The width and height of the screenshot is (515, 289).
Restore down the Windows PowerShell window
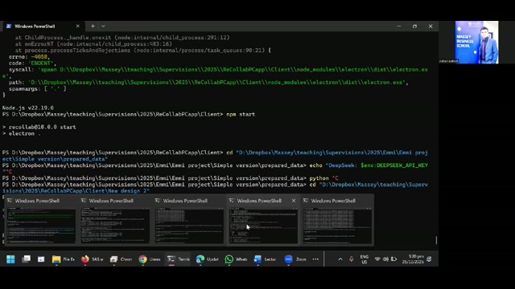(x=415, y=26)
